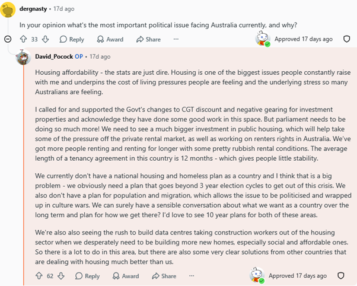The height and width of the screenshot is (286, 357).
Task: Reply to dergnasty's comment
Action: coord(72,39)
